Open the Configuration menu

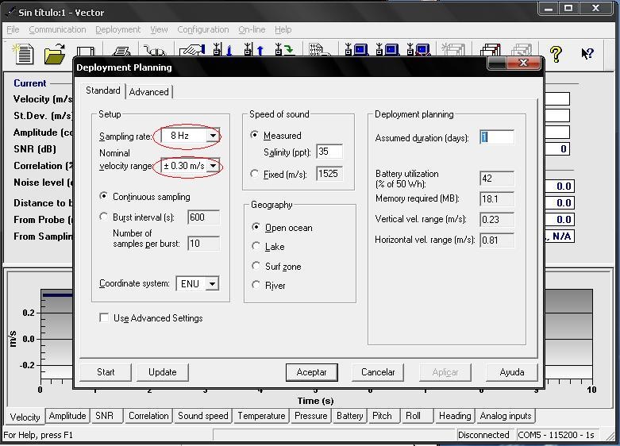tap(203, 29)
